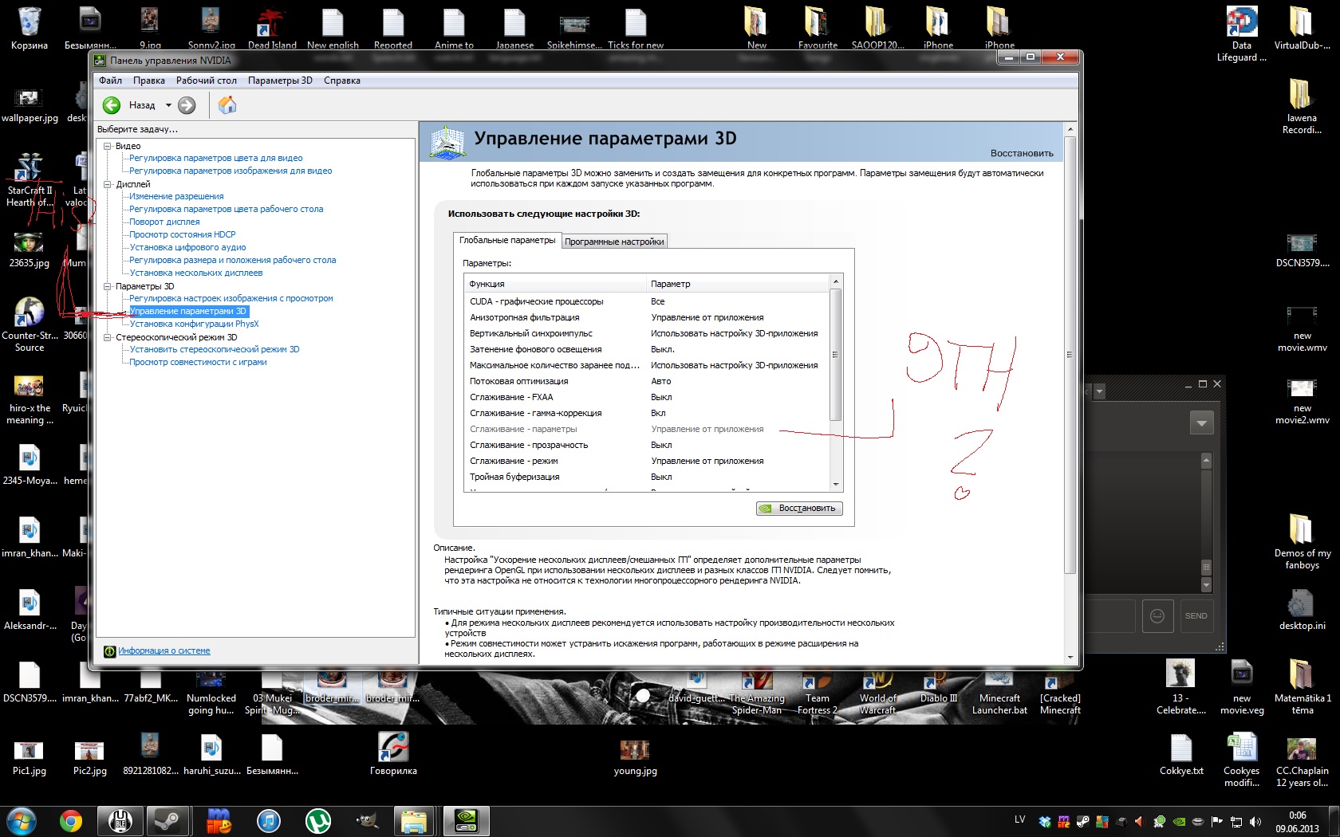The image size is (1340, 837).
Task: Collapse the Видео tree node
Action: pyautogui.click(x=107, y=146)
